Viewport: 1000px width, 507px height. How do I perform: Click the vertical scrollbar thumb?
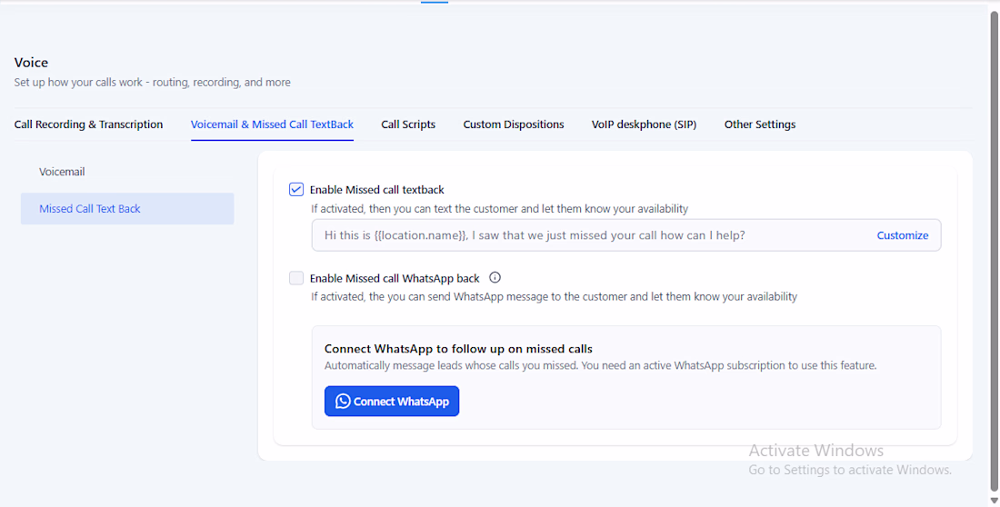[995, 252]
